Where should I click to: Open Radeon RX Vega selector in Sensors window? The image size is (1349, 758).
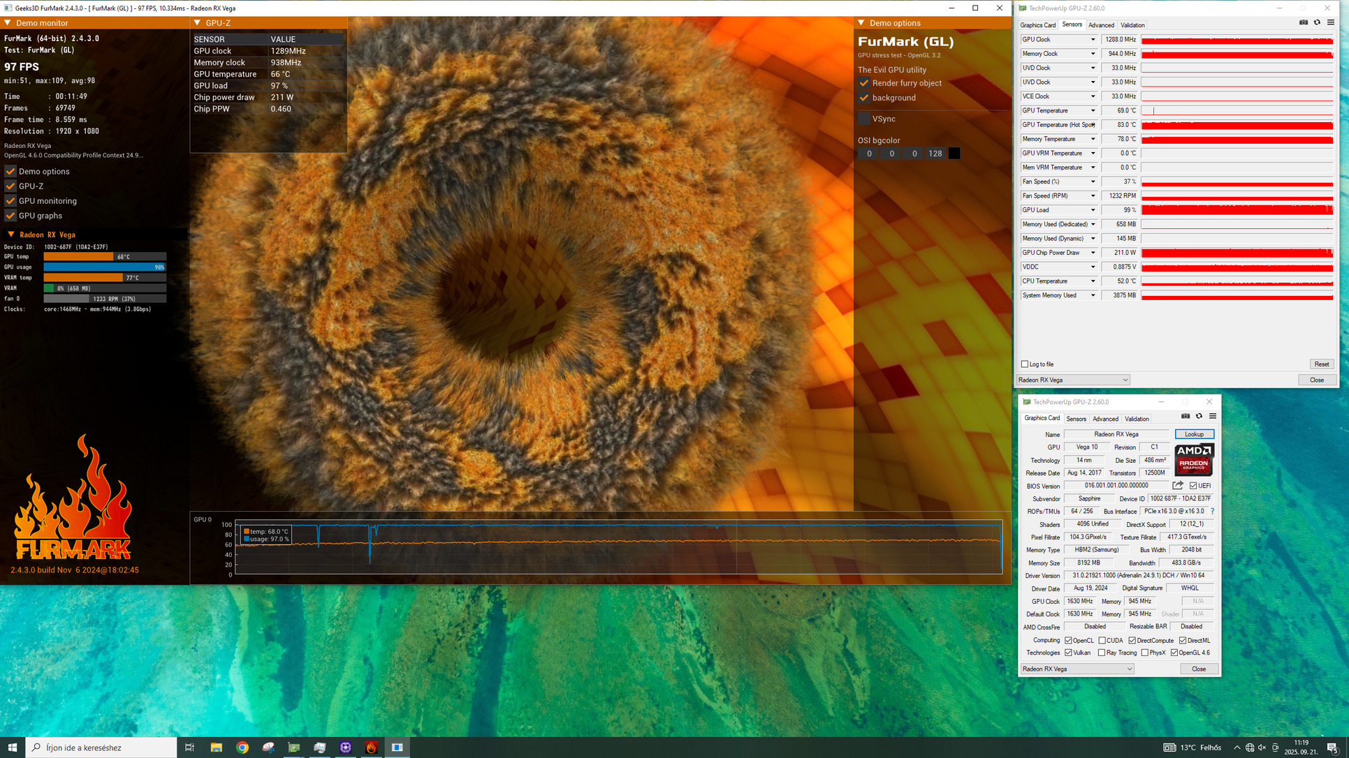tap(1072, 380)
